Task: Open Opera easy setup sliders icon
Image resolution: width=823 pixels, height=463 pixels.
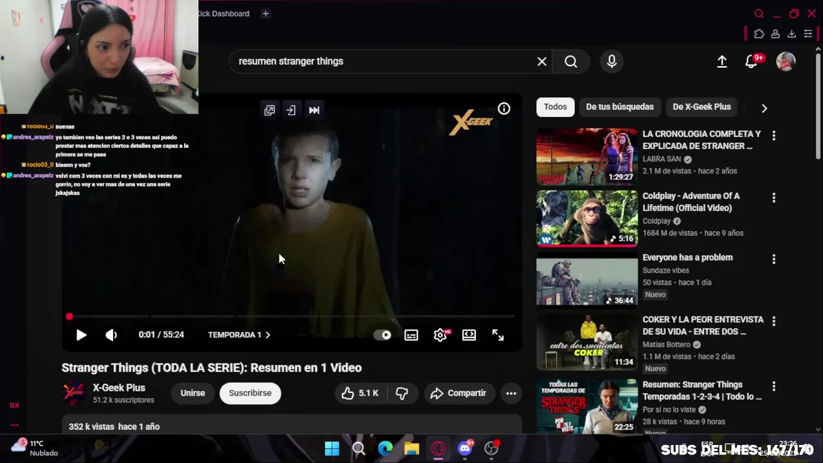Action: pyautogui.click(x=808, y=34)
